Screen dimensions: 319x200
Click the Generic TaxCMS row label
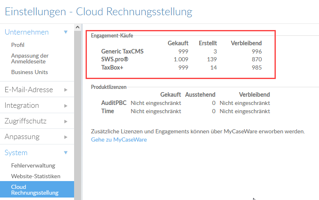pyautogui.click(x=122, y=51)
